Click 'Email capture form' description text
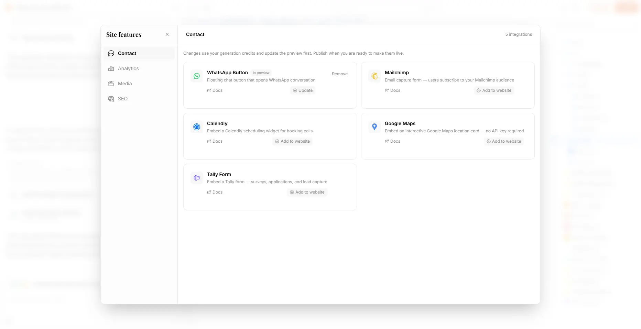The width and height of the screenshot is (641, 329). point(449,80)
